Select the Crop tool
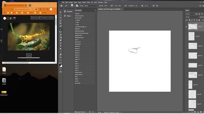The width and height of the screenshot is (204, 114). pyautogui.click(x=61, y=23)
